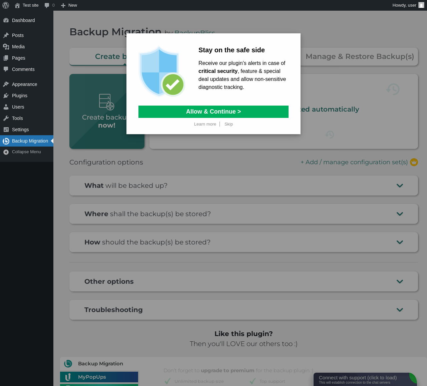Click the small clock history icon
427x386 pixels.
click(x=330, y=135)
